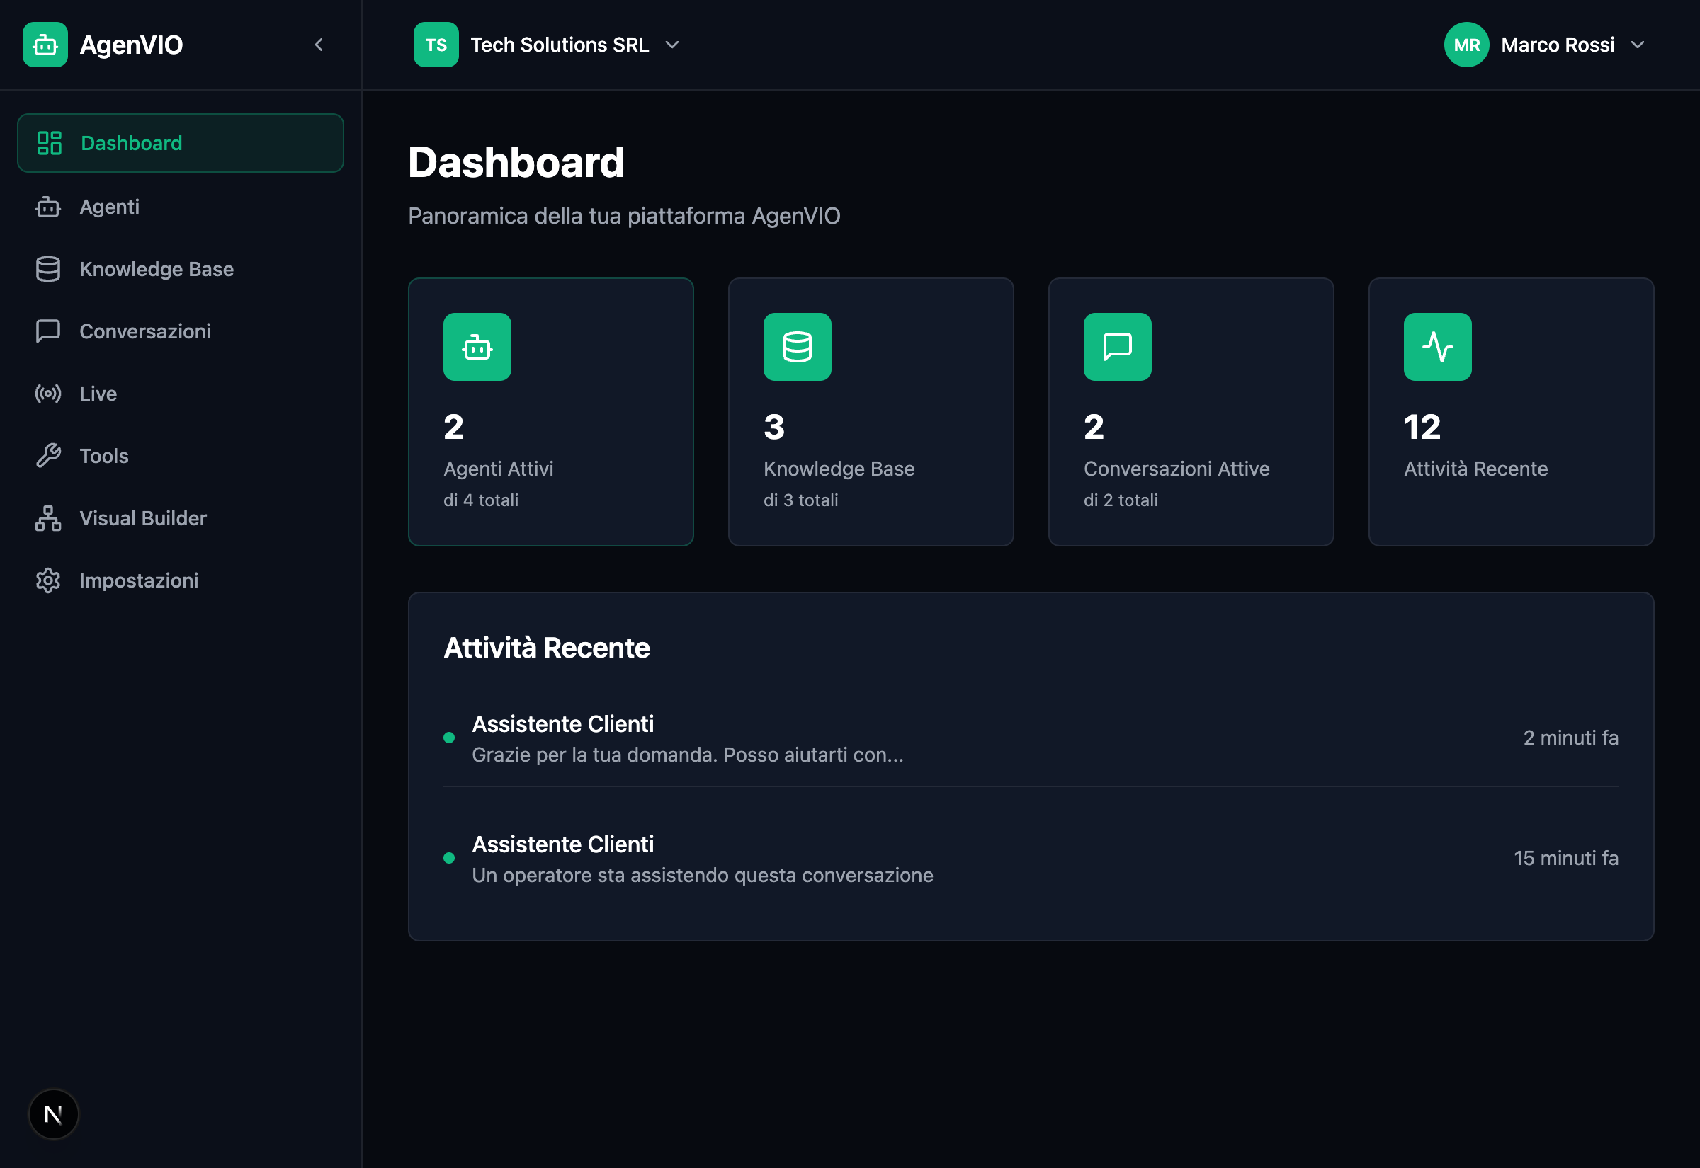Viewport: 1700px width, 1168px height.
Task: Open the Visual Builder node icon
Action: click(x=47, y=517)
